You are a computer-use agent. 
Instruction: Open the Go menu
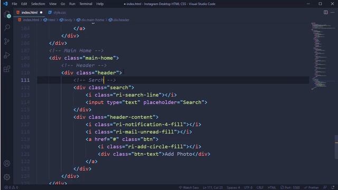[x=63, y=4]
